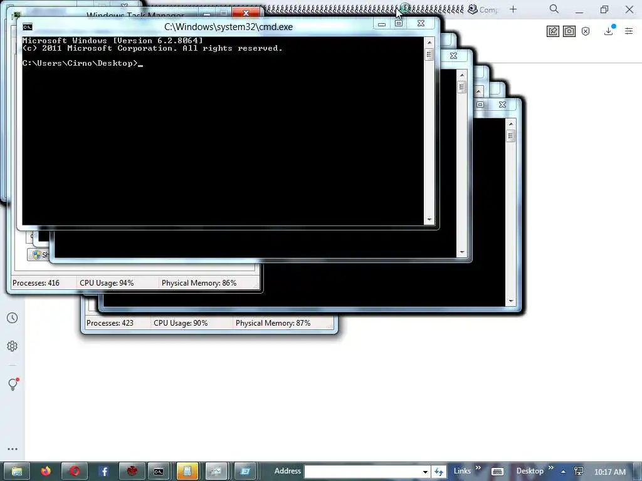Select the cmd.exe taskbar button
The image size is (642, 481).
(x=159, y=471)
